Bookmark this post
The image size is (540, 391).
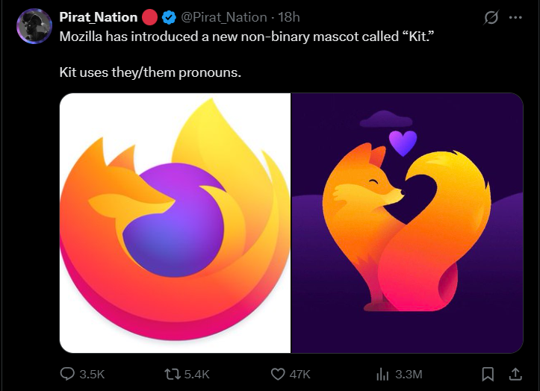click(x=488, y=374)
